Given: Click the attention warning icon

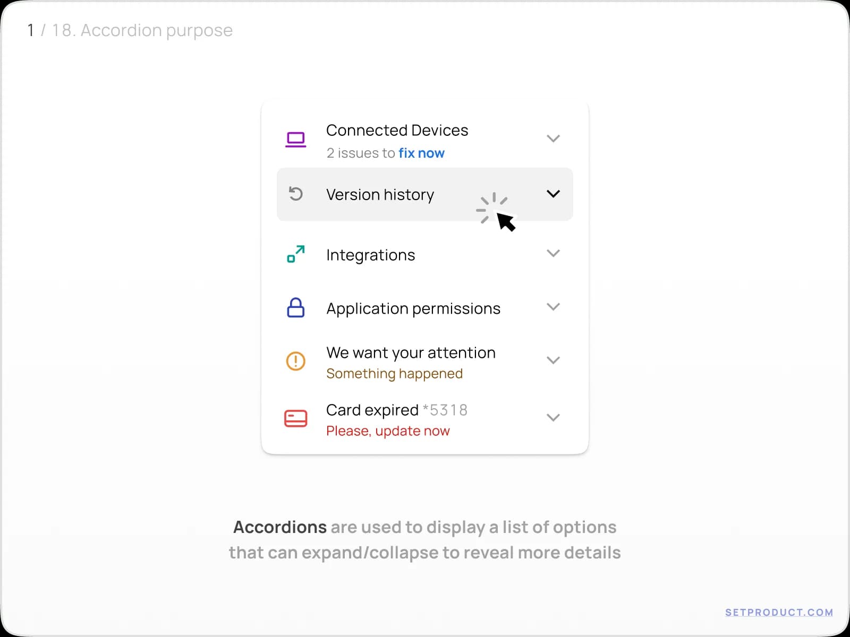Looking at the screenshot, I should coord(295,361).
